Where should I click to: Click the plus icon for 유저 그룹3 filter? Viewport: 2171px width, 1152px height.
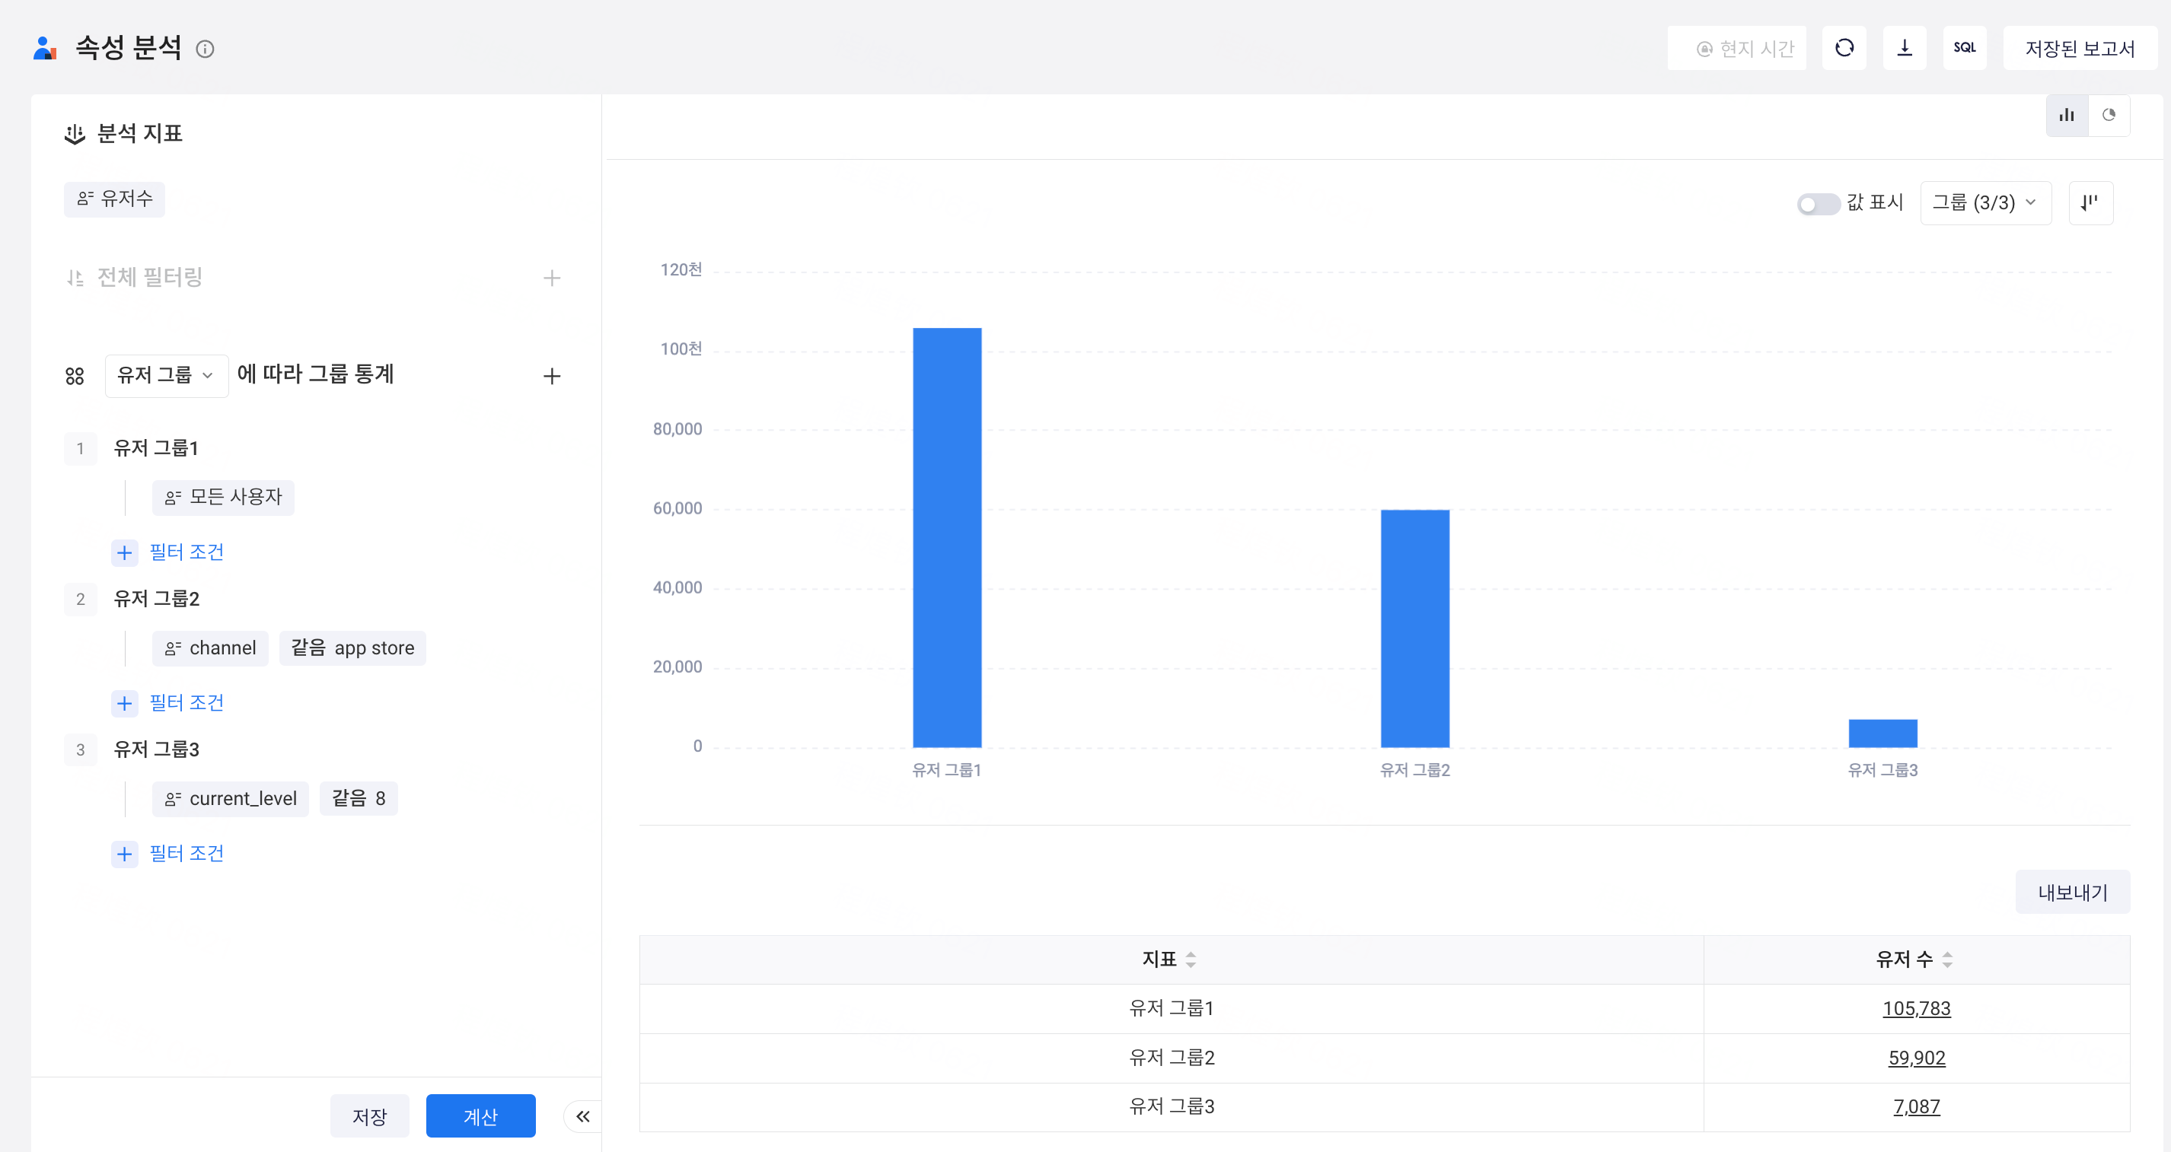click(125, 854)
